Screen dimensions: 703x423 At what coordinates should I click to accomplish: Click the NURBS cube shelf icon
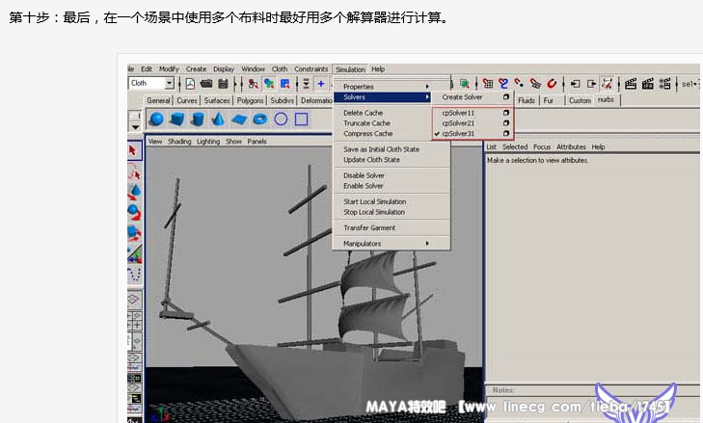(x=176, y=119)
